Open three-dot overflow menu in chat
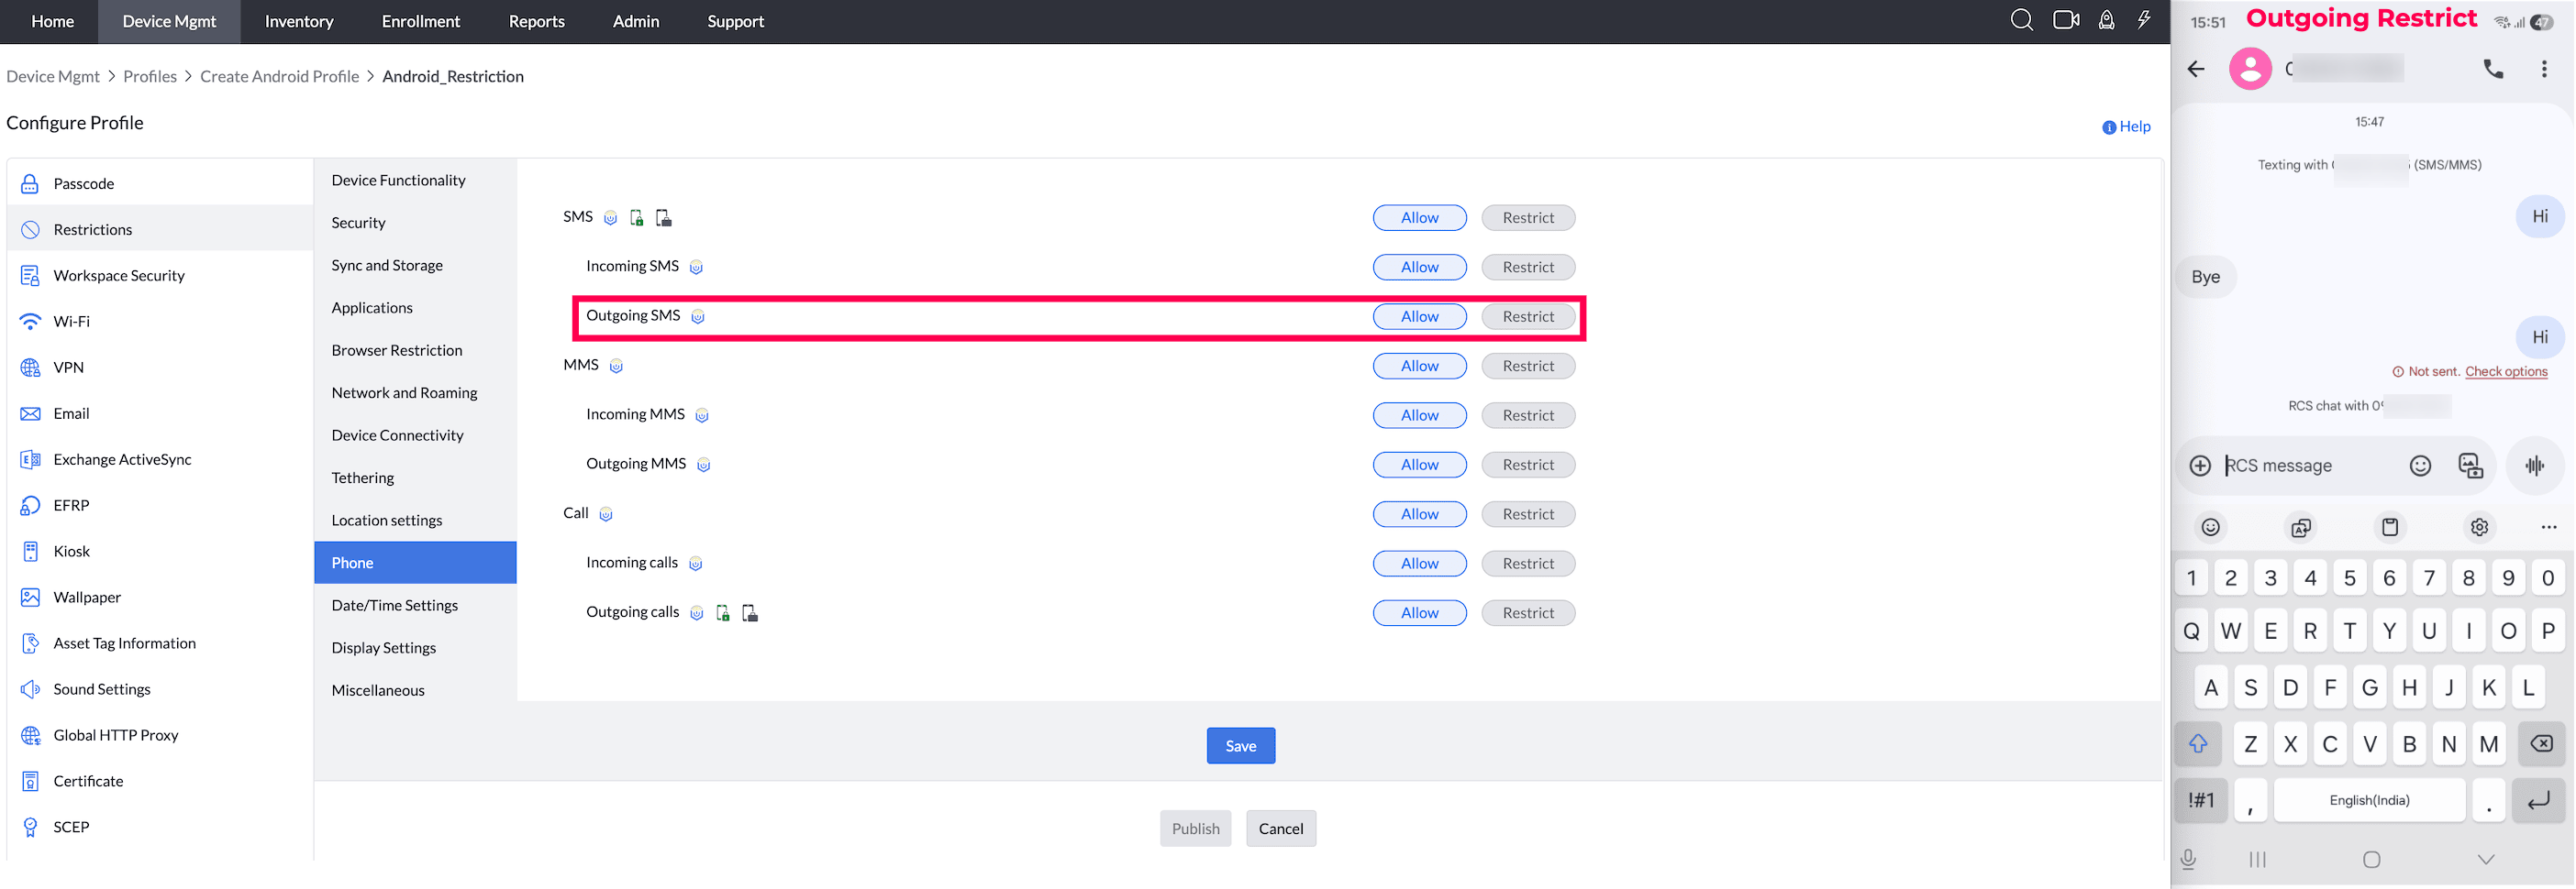 2544,69
